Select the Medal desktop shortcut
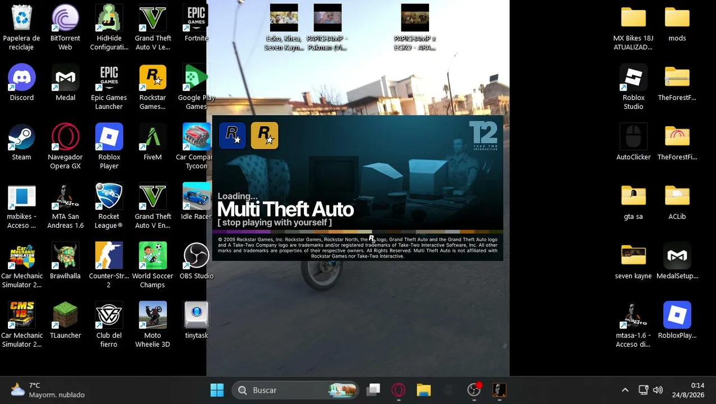 65,82
